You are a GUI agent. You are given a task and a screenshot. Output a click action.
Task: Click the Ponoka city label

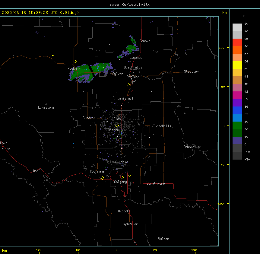point(145,41)
